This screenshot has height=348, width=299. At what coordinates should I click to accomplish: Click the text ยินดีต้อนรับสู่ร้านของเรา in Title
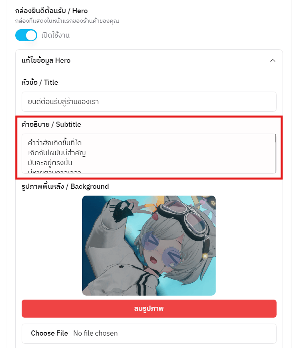[63, 102]
